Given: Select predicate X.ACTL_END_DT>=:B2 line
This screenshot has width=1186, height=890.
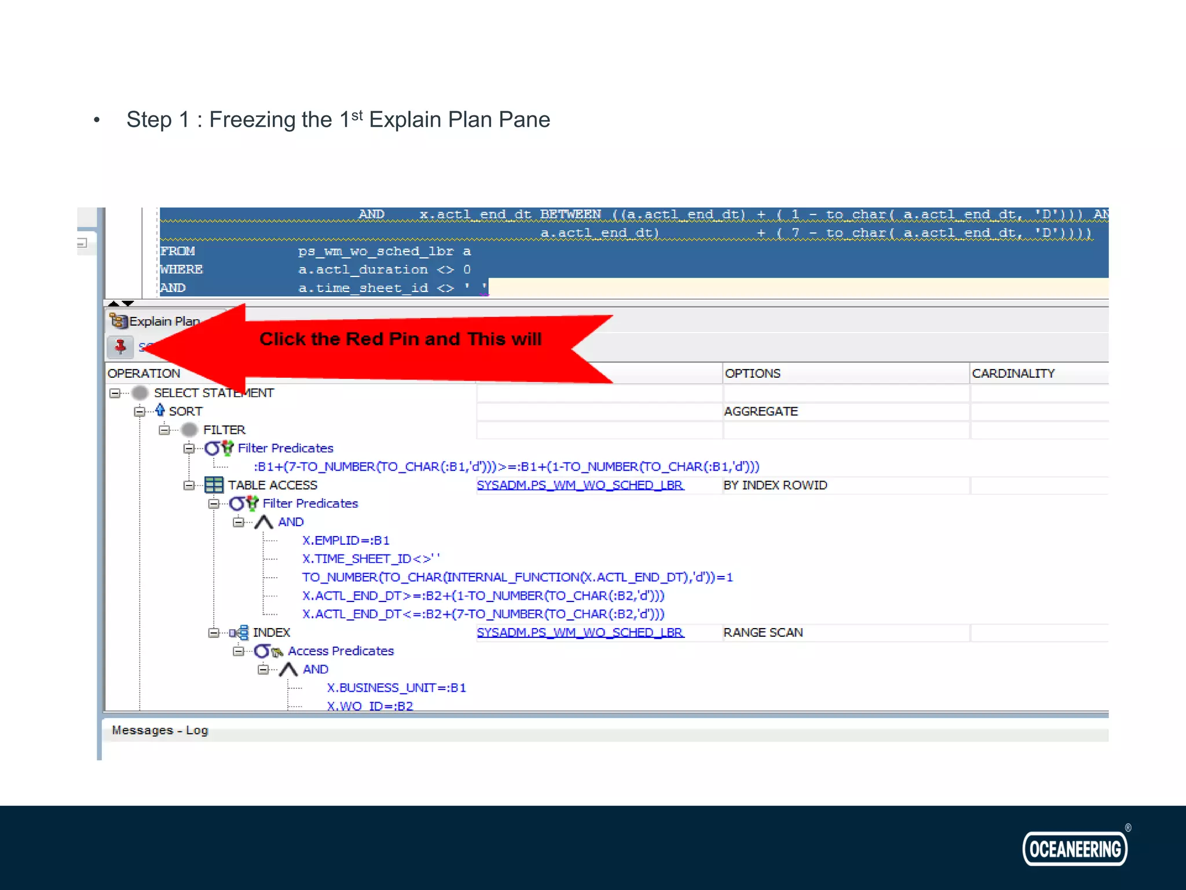Looking at the screenshot, I should click(483, 596).
